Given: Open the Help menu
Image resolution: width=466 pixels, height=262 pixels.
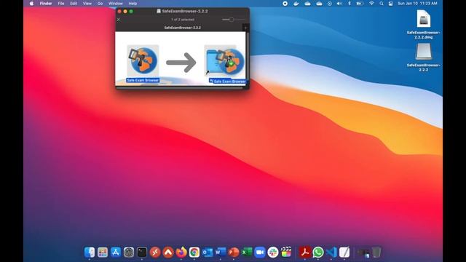Looking at the screenshot, I should (133, 4).
